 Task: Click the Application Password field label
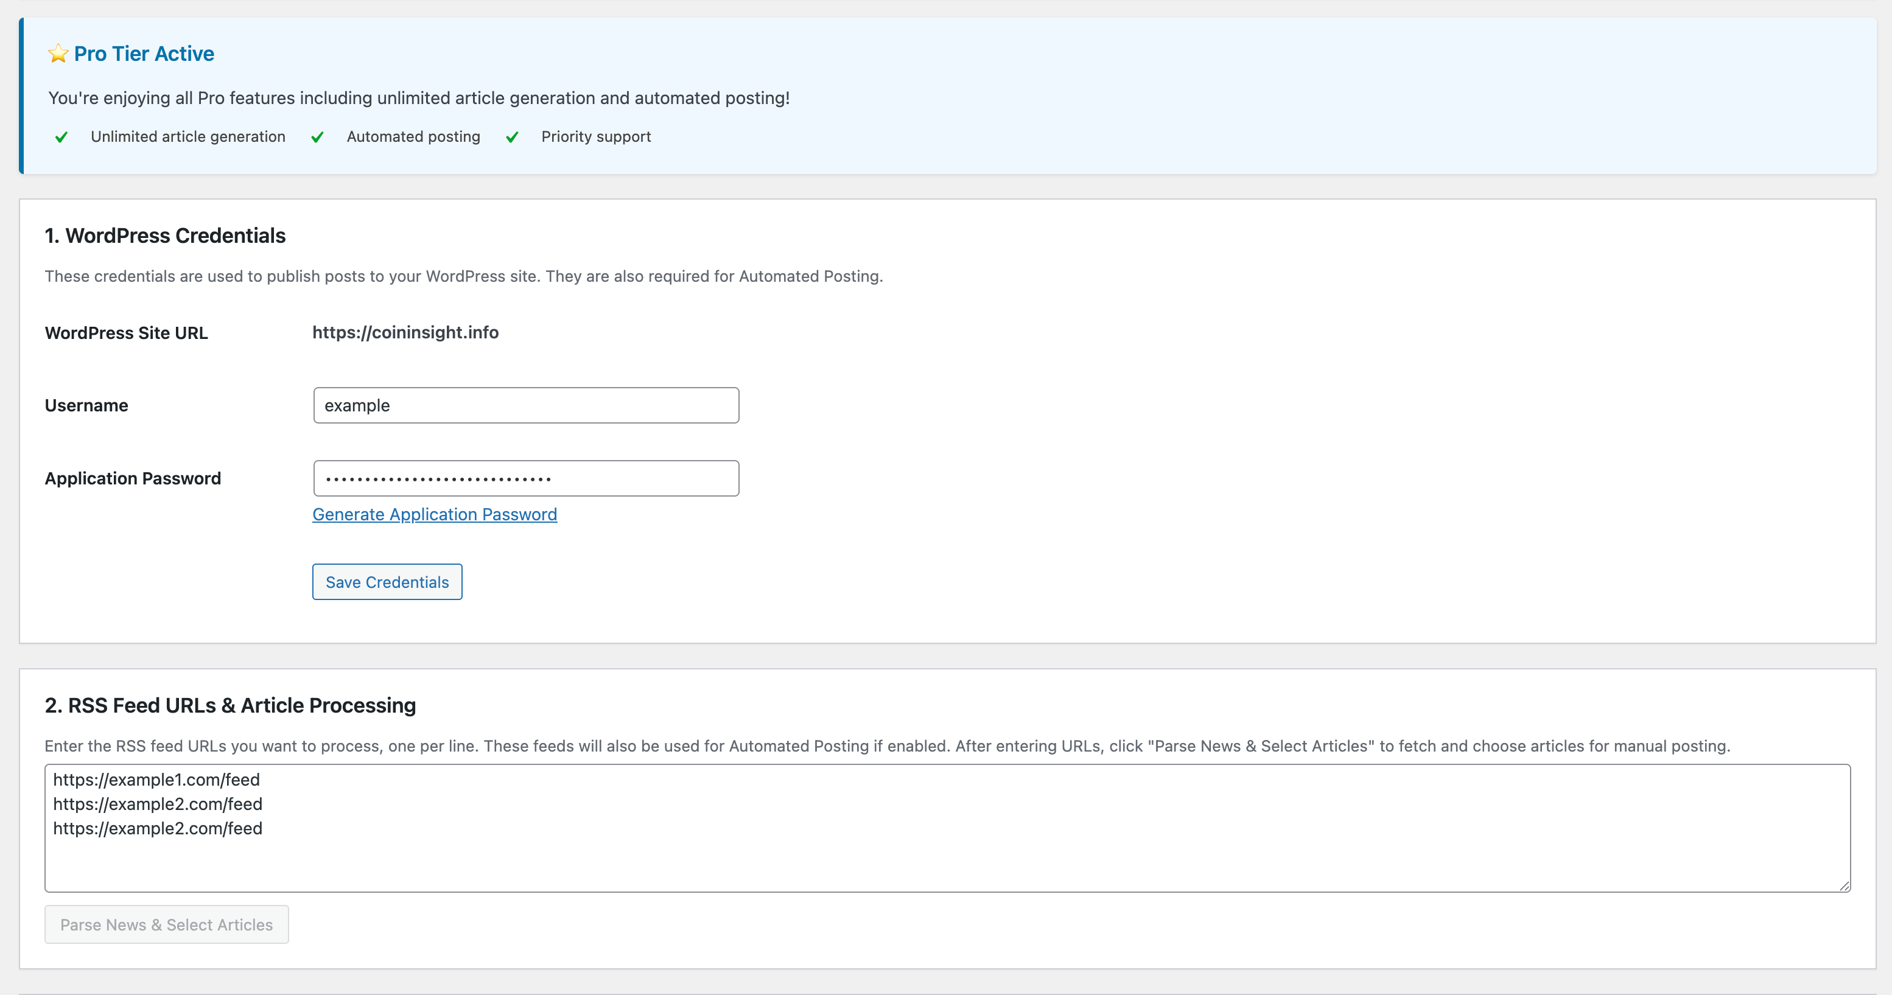tap(132, 478)
